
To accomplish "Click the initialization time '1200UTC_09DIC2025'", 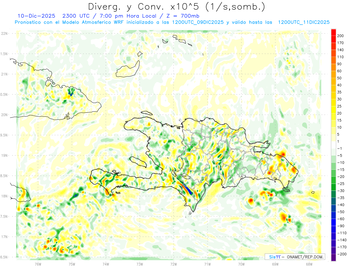I will (198, 22).
